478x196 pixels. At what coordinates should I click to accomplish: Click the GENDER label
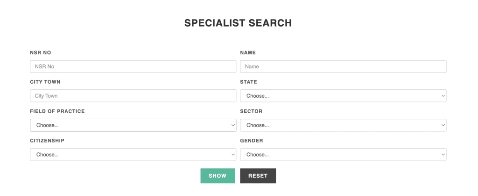tap(252, 141)
